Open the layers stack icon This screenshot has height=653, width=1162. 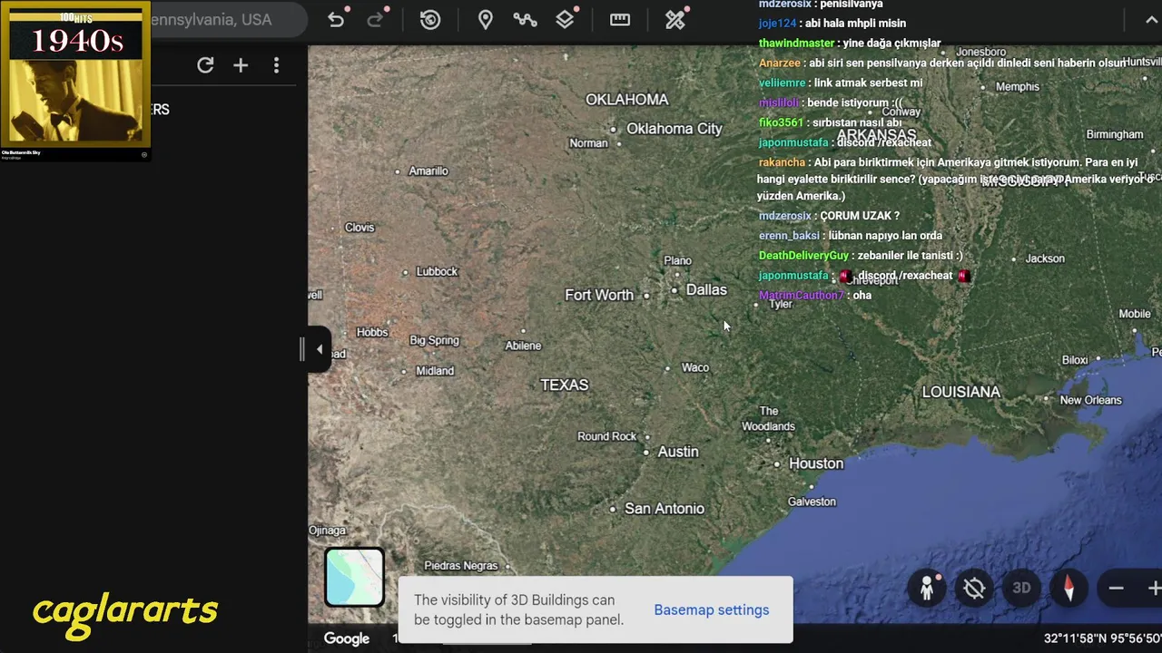pos(566,20)
